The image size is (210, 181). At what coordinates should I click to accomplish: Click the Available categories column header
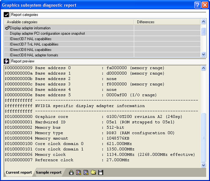click(x=69, y=22)
